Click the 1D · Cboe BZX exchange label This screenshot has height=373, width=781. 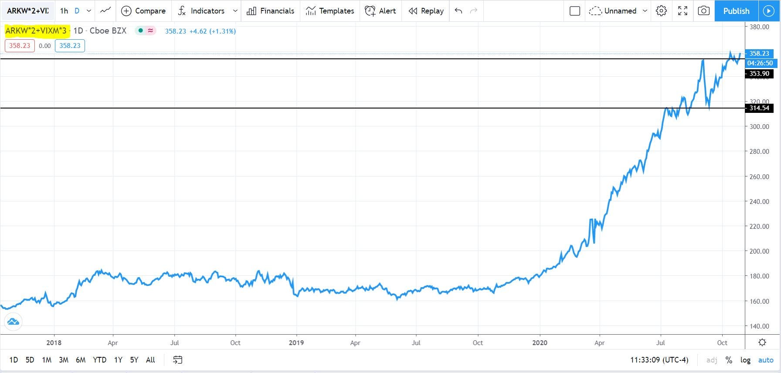100,31
